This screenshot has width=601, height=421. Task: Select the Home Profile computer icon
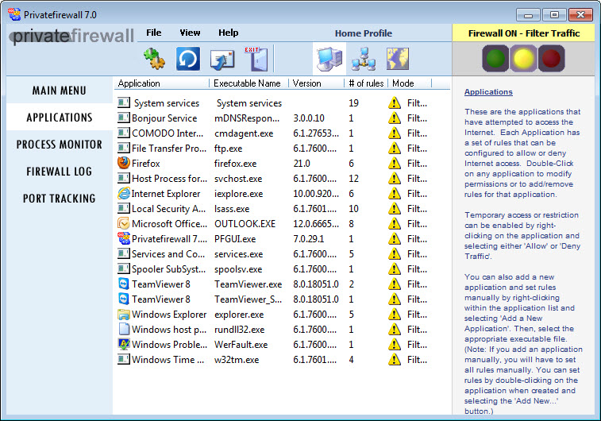coord(329,59)
